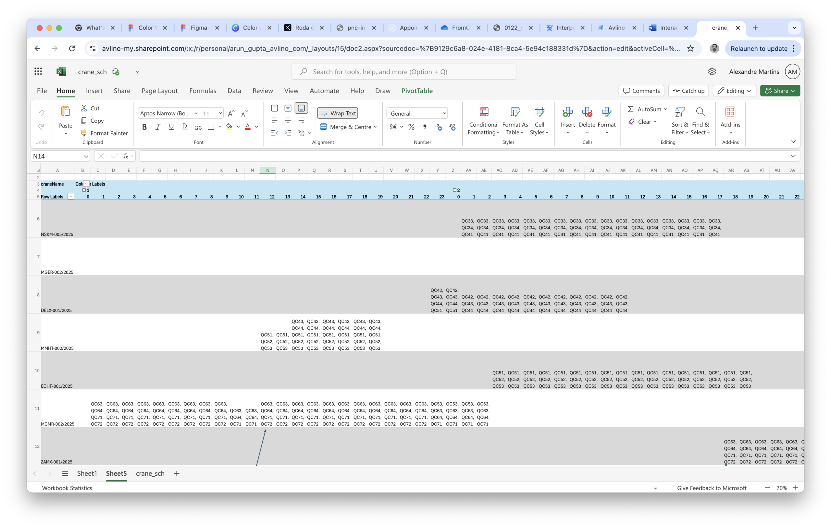
Task: Select top align icon
Action: point(274,108)
